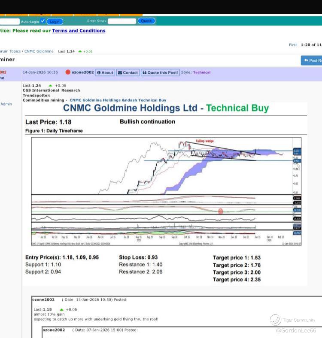The height and width of the screenshot is (338, 322).
Task: Click the Post Reply button
Action: pyautogui.click(x=312, y=60)
